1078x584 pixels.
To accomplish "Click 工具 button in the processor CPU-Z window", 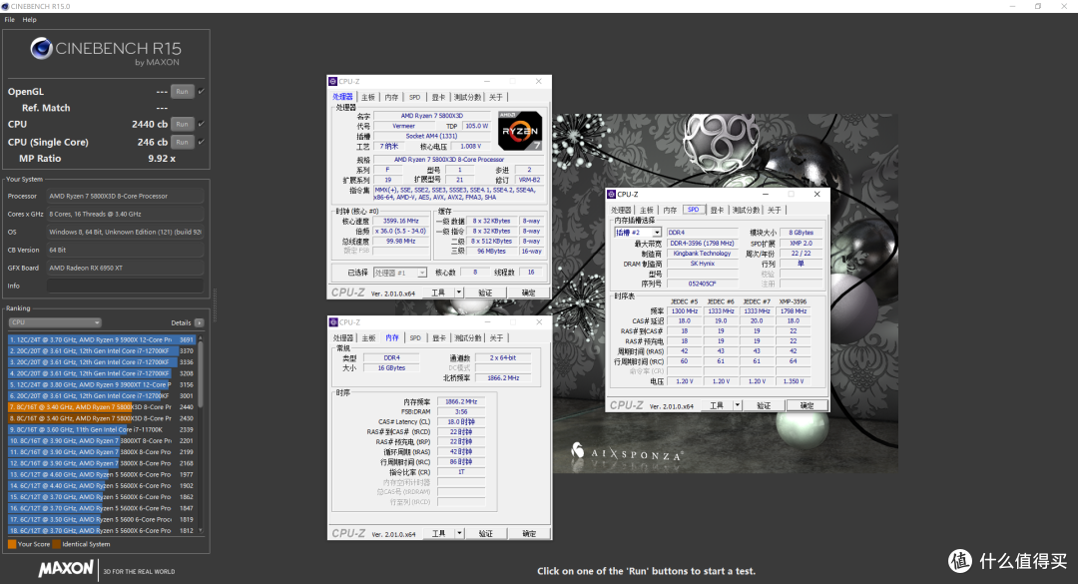I will click(438, 292).
